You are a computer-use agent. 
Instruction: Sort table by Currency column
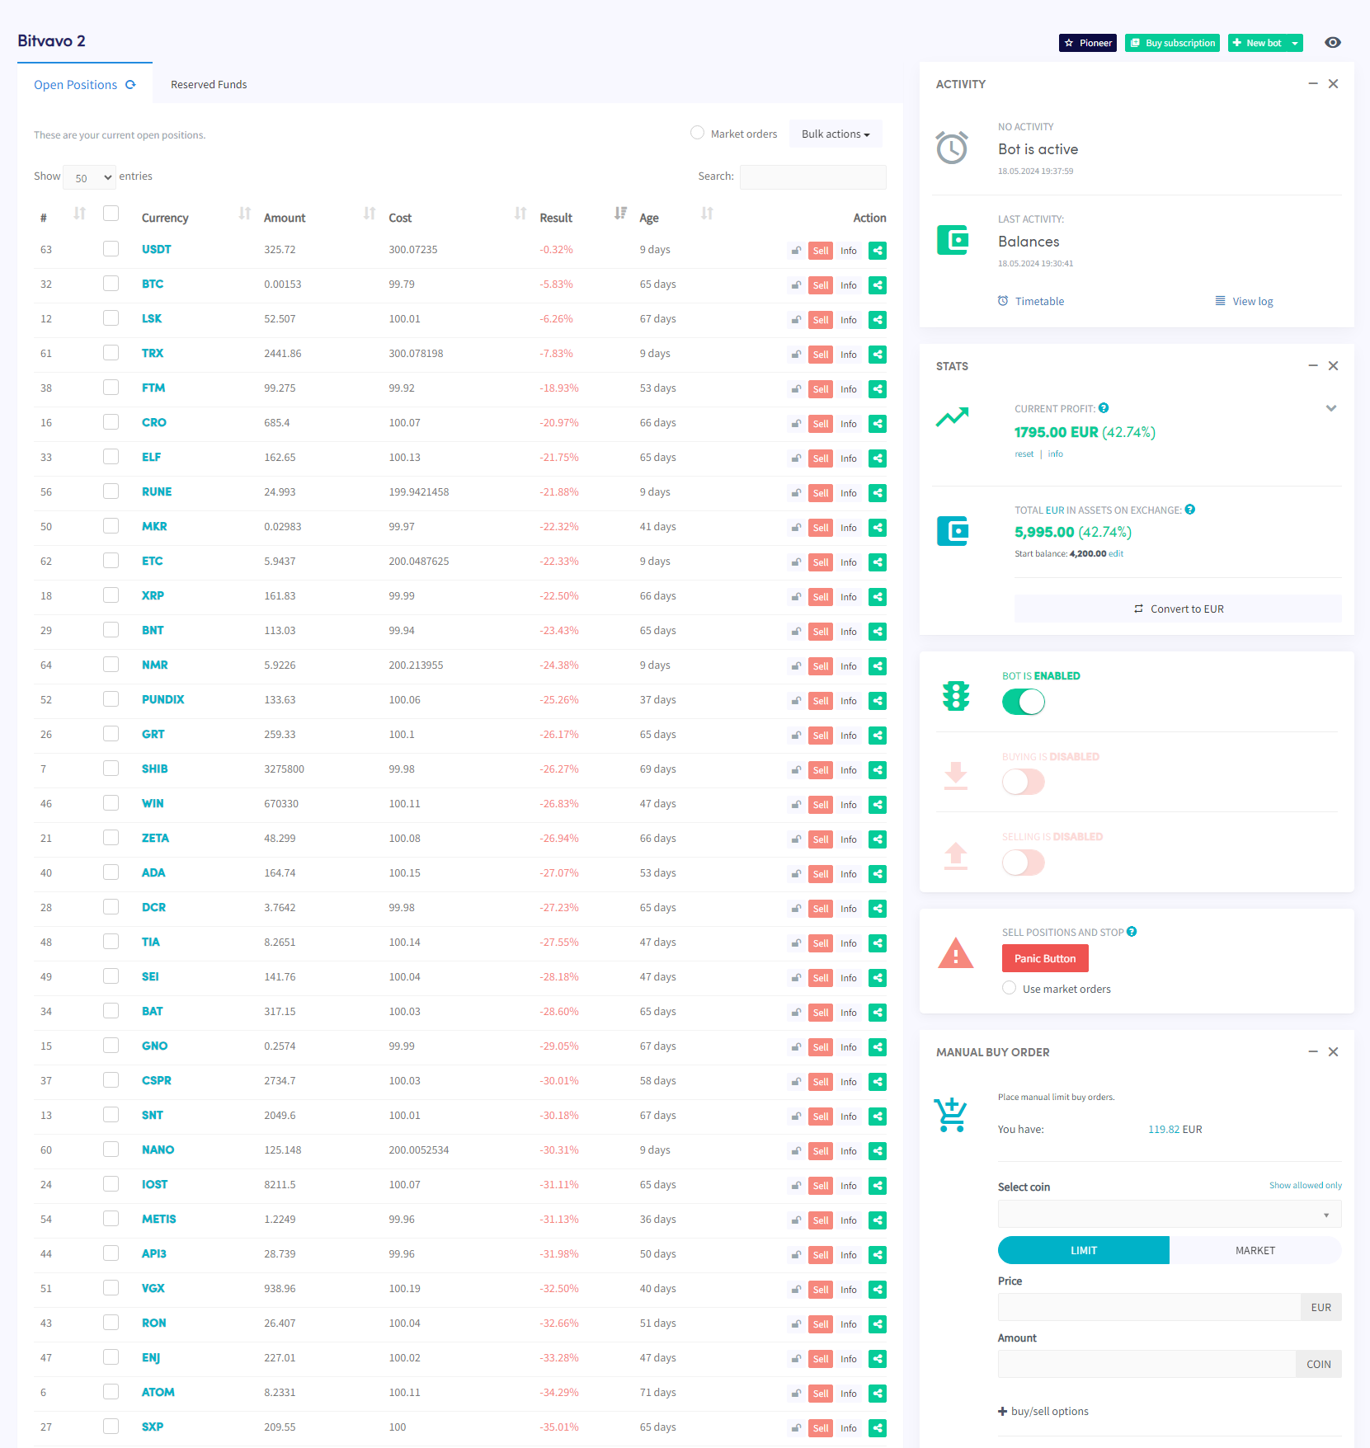coord(245,214)
